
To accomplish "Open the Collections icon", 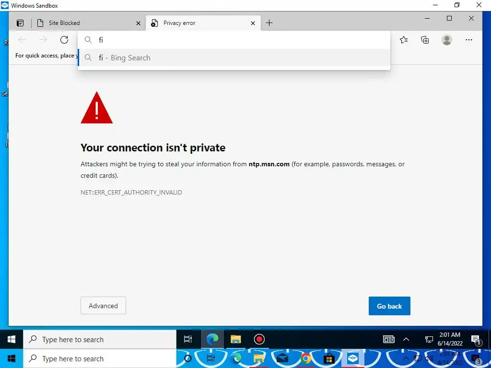I will [x=425, y=40].
